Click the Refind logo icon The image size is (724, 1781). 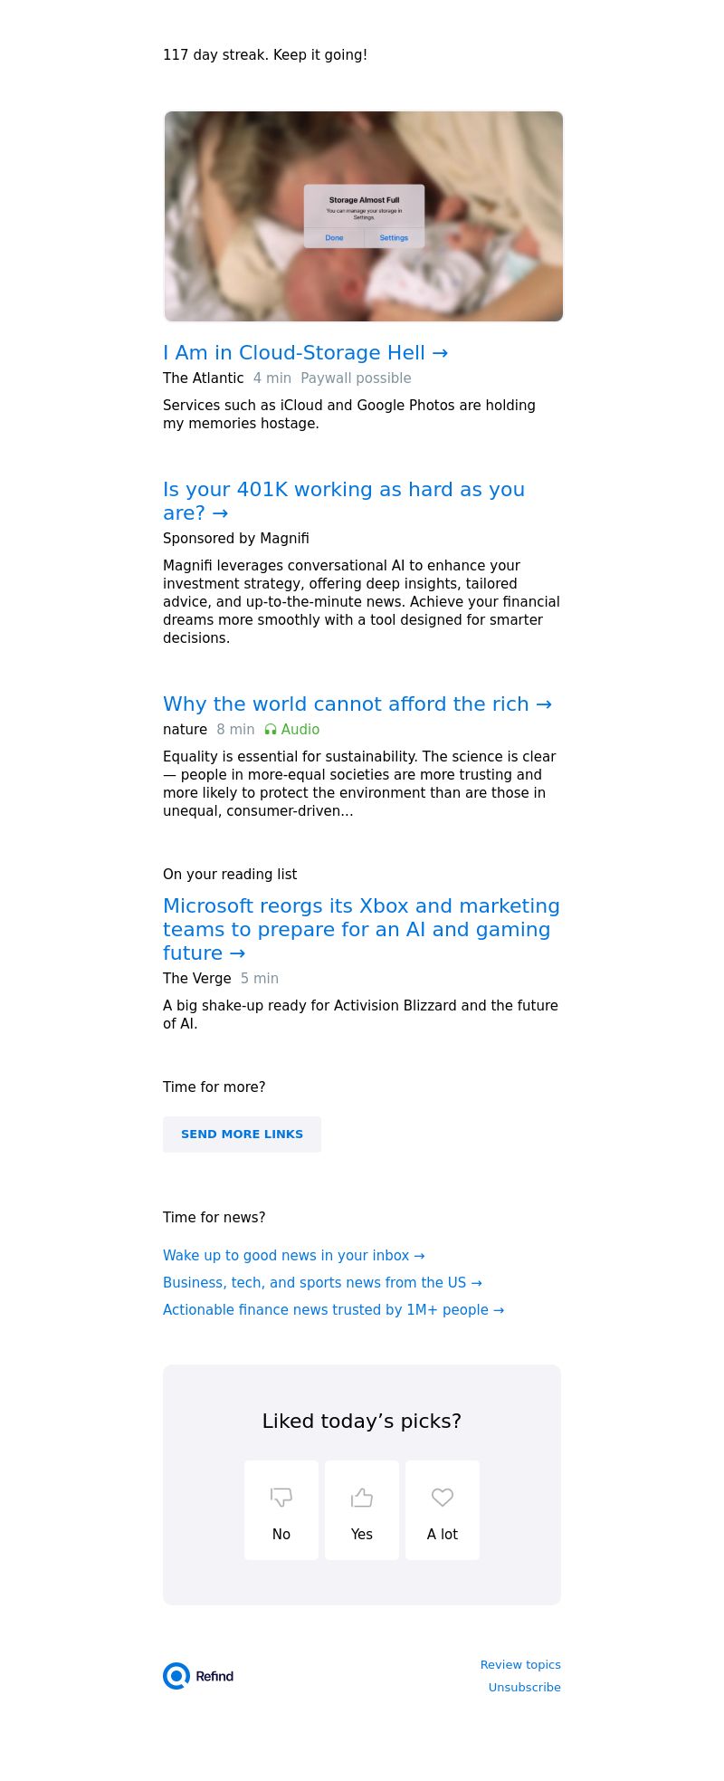pos(176,1676)
